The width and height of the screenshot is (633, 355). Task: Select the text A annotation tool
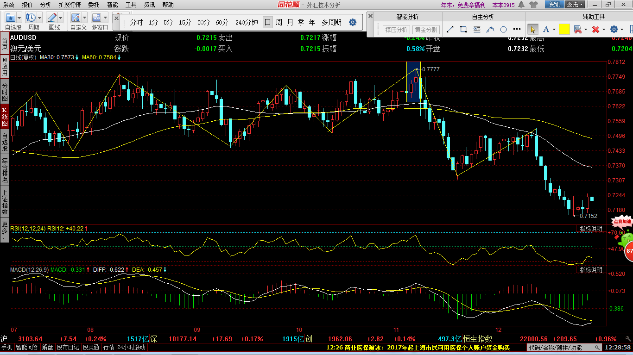546,29
